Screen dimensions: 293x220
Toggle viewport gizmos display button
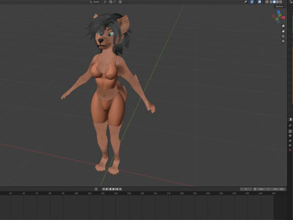(x=252, y=2)
